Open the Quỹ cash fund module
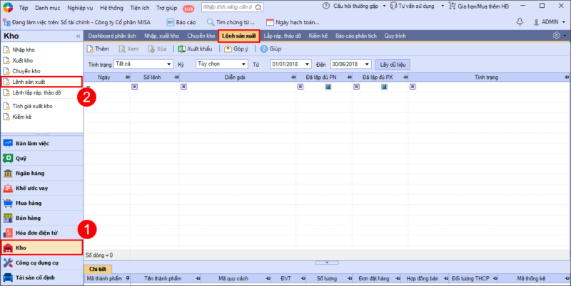 click(x=21, y=158)
